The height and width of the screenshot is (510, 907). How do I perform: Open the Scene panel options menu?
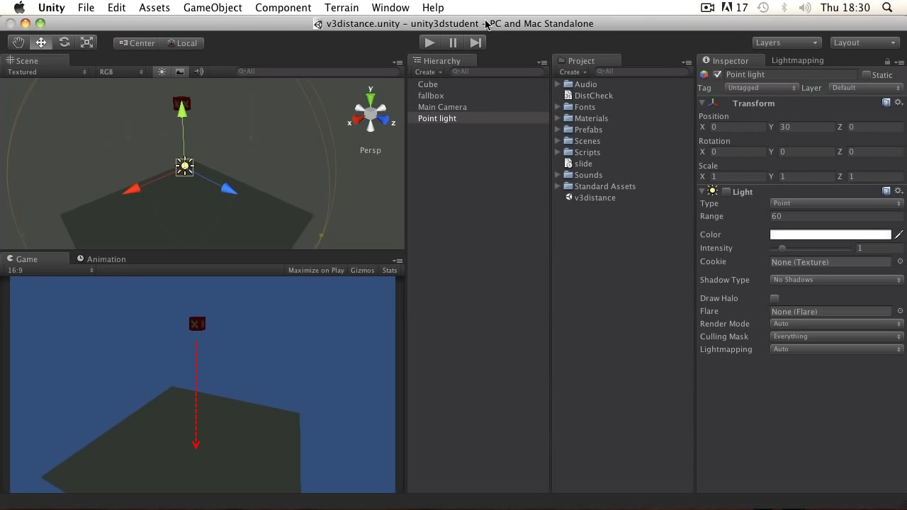(x=398, y=62)
